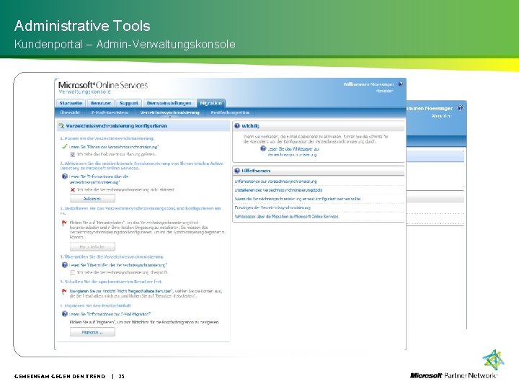Click the Migrieren button

tap(92, 332)
